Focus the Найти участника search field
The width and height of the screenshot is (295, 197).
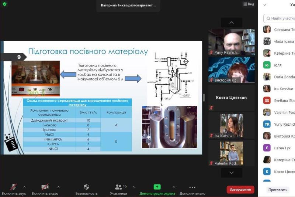point(279,18)
